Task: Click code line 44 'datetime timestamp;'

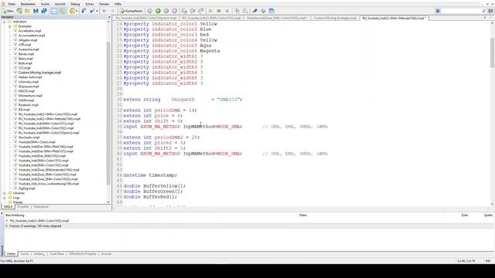Action: click(x=150, y=175)
